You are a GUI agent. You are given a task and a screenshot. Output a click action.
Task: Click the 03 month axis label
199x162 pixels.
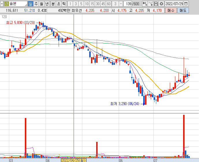coord(11,161)
